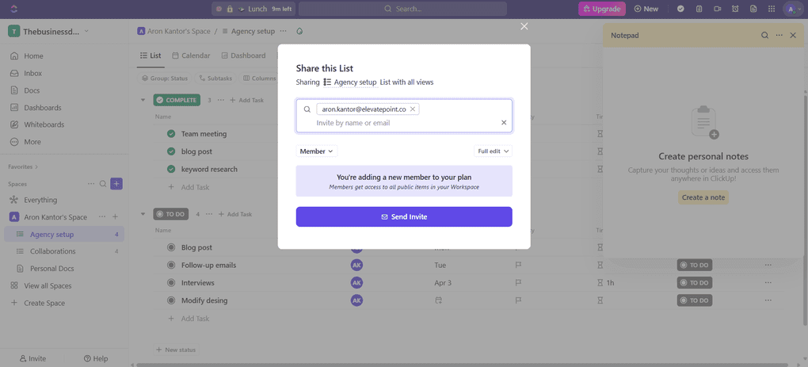808x367 pixels.
Task: Click the Invite button in the sidebar footer
Action: [32, 359]
